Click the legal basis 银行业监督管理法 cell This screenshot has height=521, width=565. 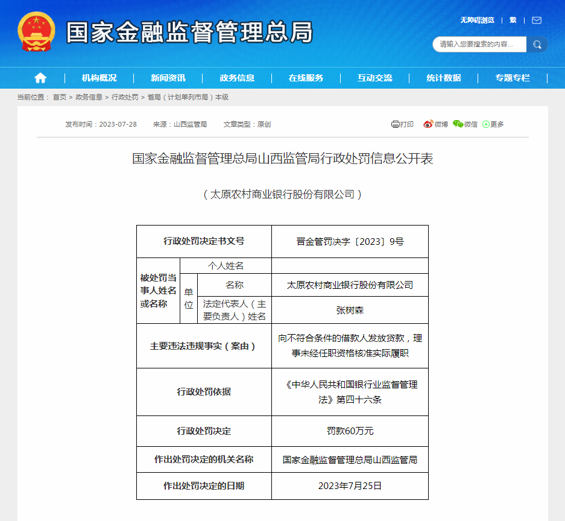point(350,391)
